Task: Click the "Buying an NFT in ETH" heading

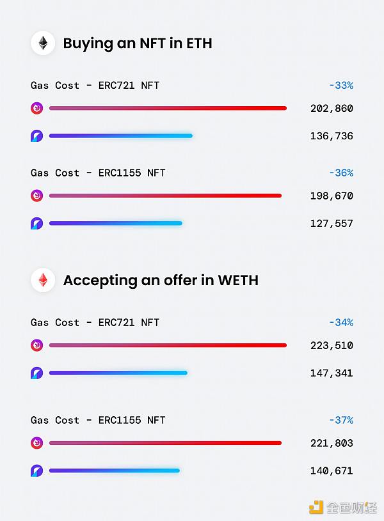Action: click(138, 43)
